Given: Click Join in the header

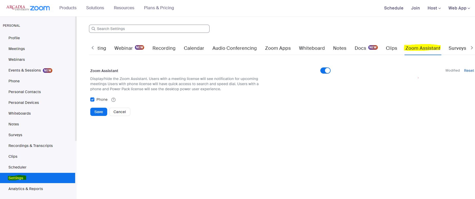Looking at the screenshot, I should coord(415,8).
